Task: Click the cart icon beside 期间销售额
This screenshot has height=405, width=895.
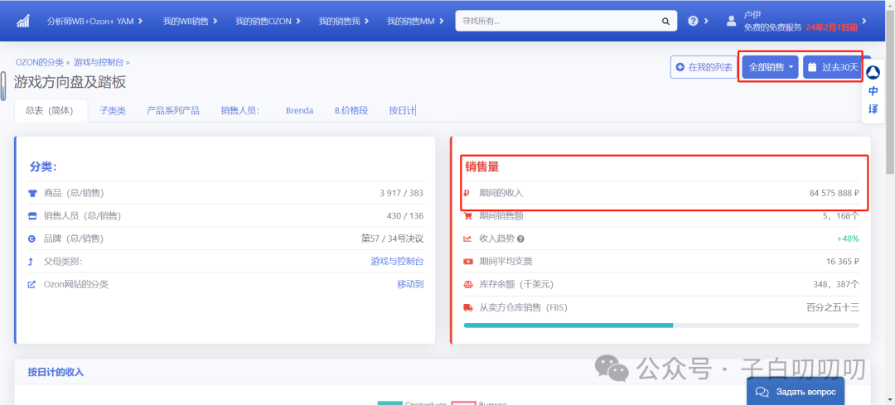Action: (468, 216)
